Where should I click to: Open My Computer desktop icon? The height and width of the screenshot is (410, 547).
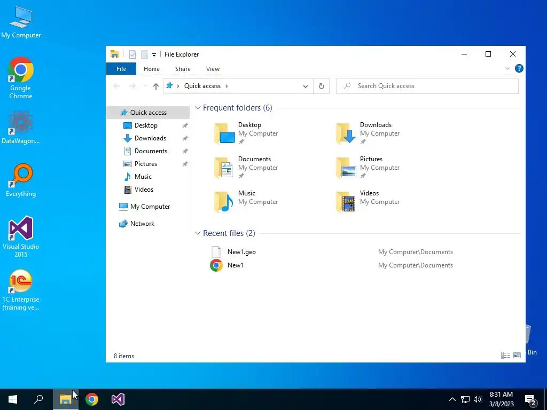coord(21,22)
